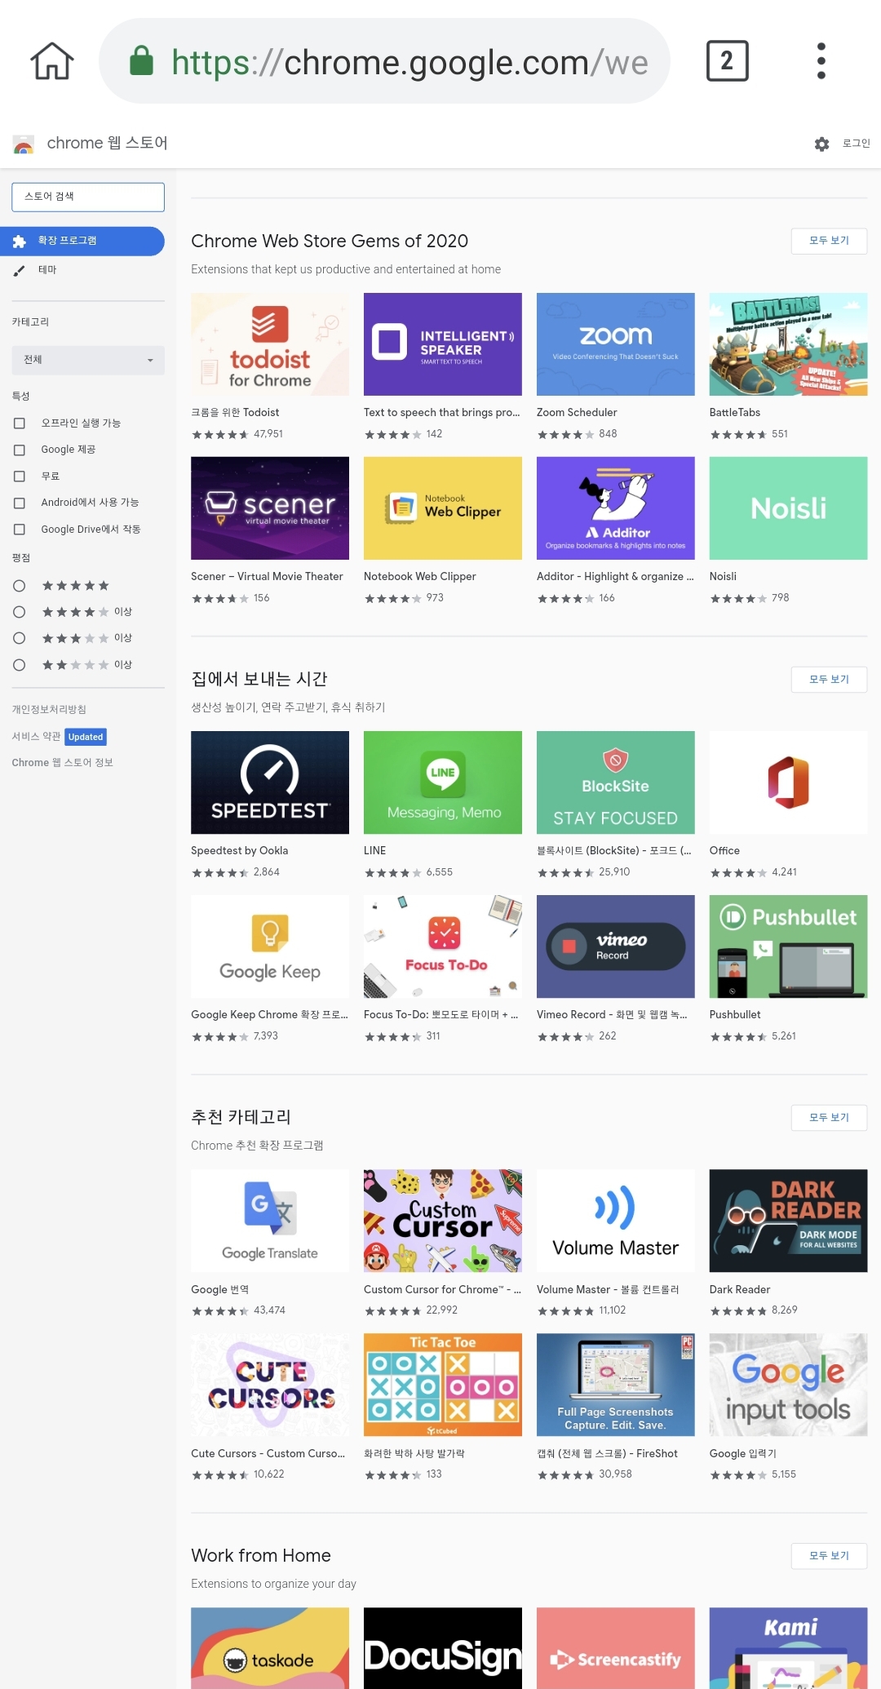Open the Todoist for Chrome tile
This screenshot has height=1689, width=881.
(270, 344)
